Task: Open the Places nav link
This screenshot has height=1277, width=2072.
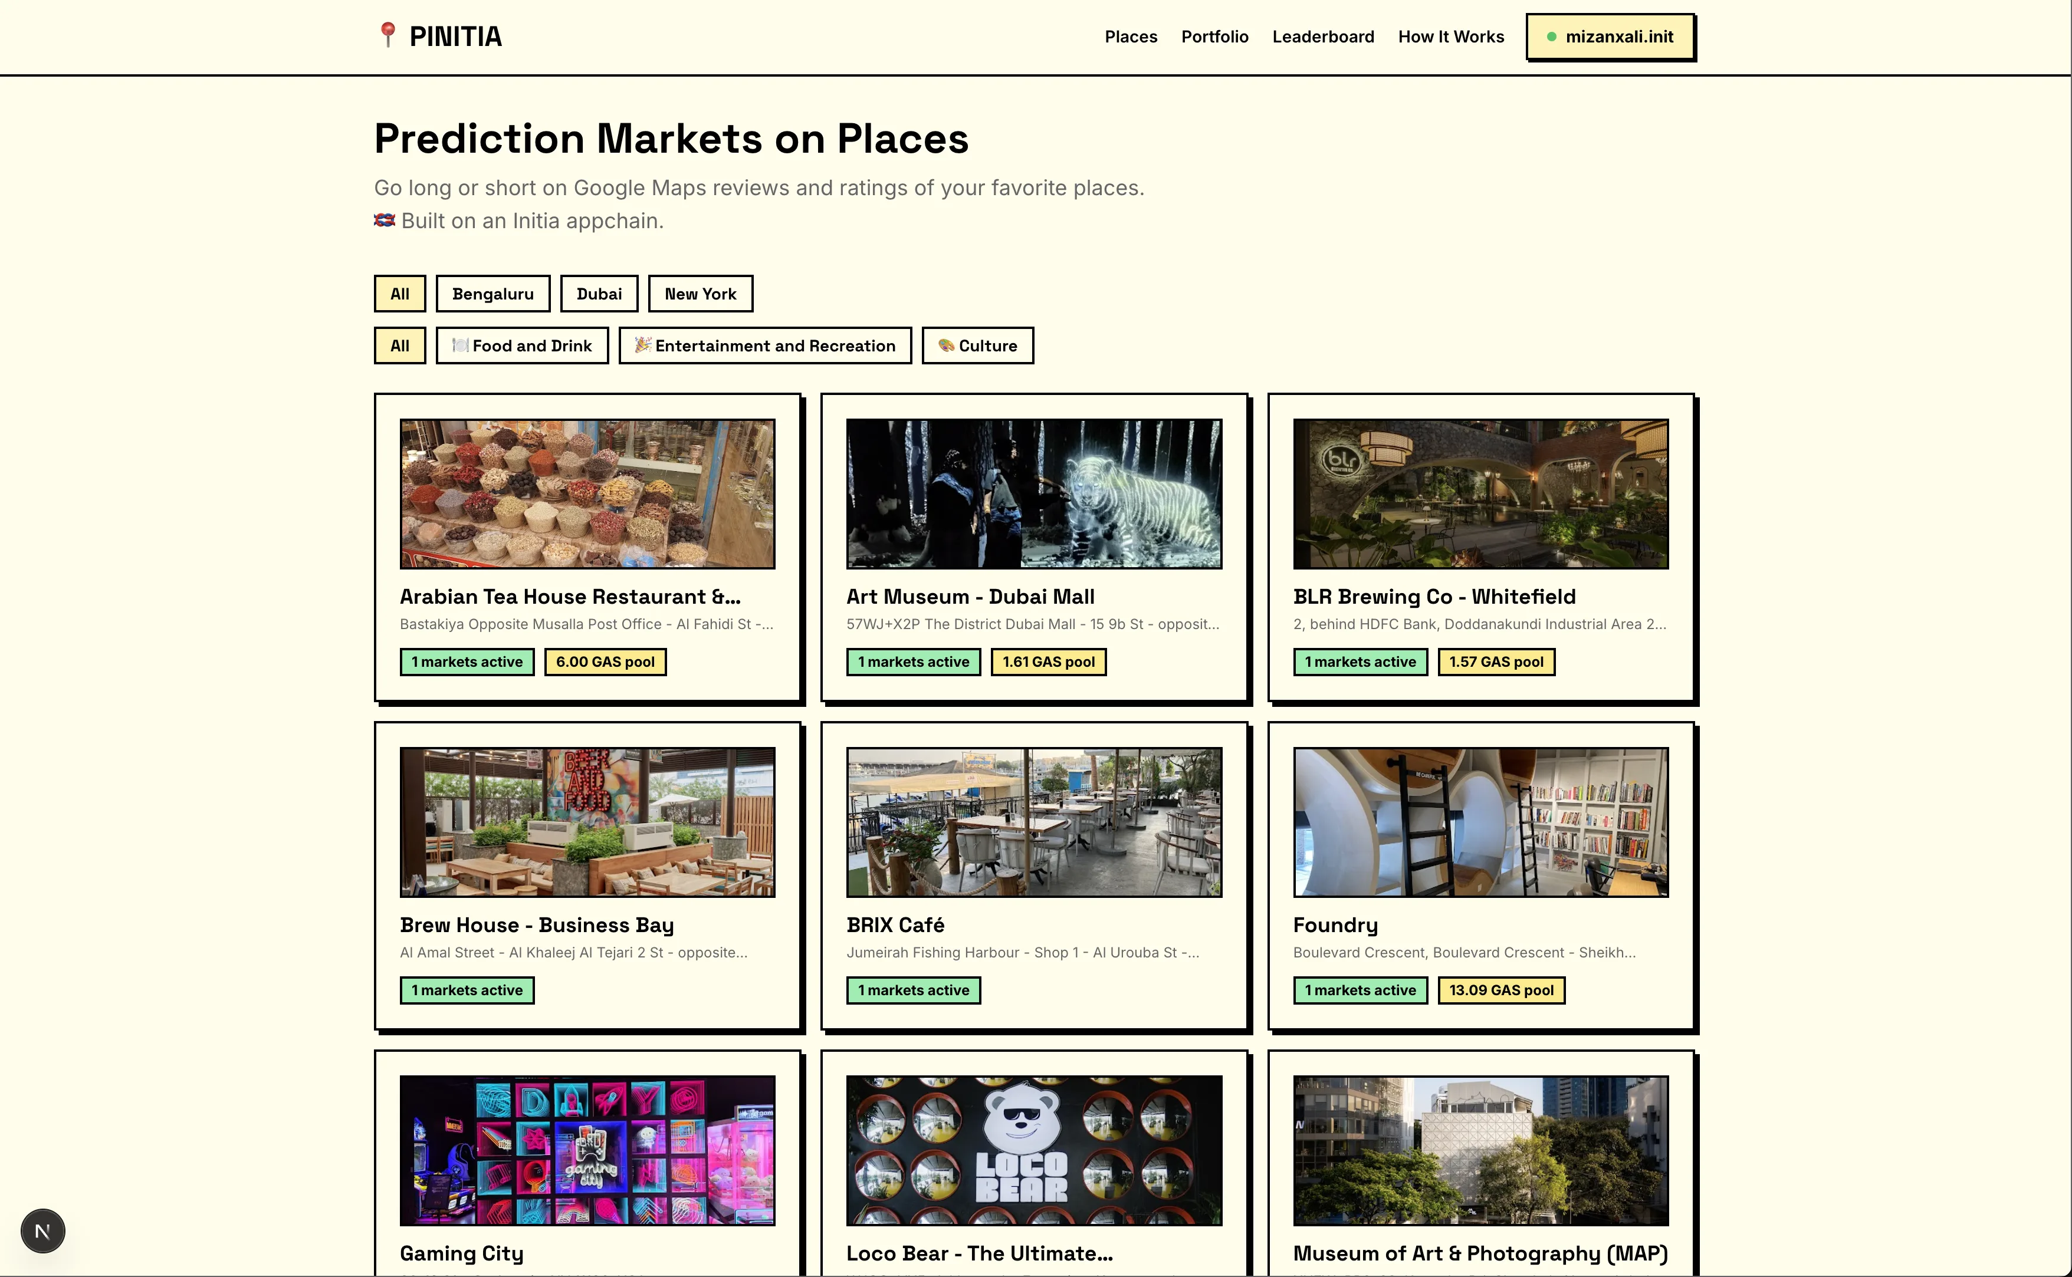Action: click(1130, 37)
